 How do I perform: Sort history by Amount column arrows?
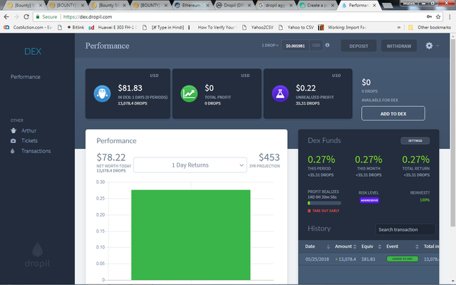click(x=355, y=247)
